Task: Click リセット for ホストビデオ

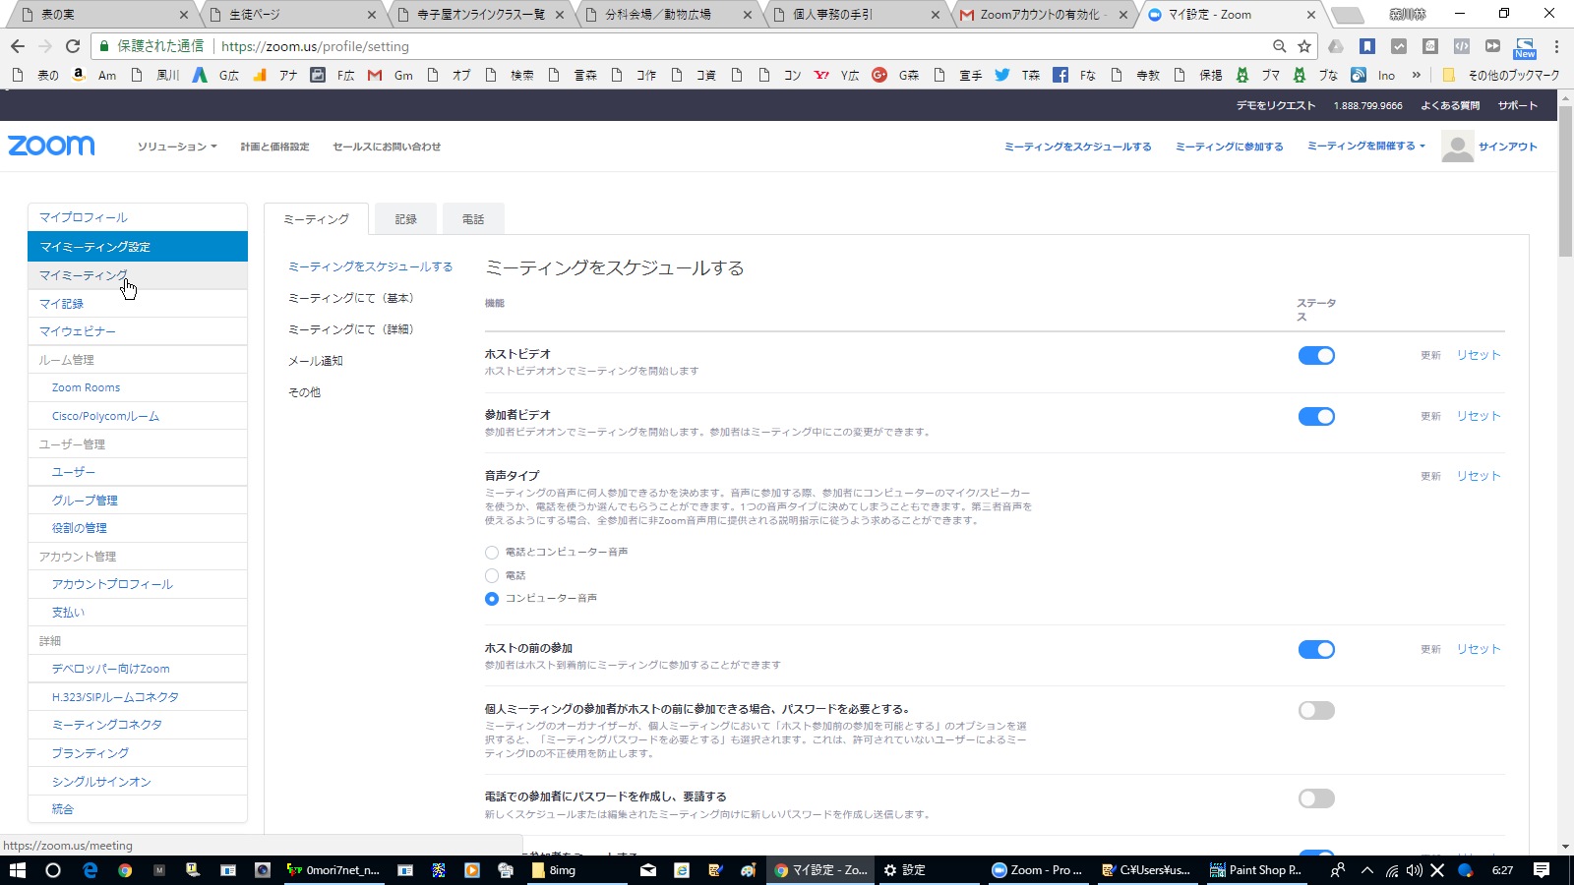Action: (x=1479, y=355)
